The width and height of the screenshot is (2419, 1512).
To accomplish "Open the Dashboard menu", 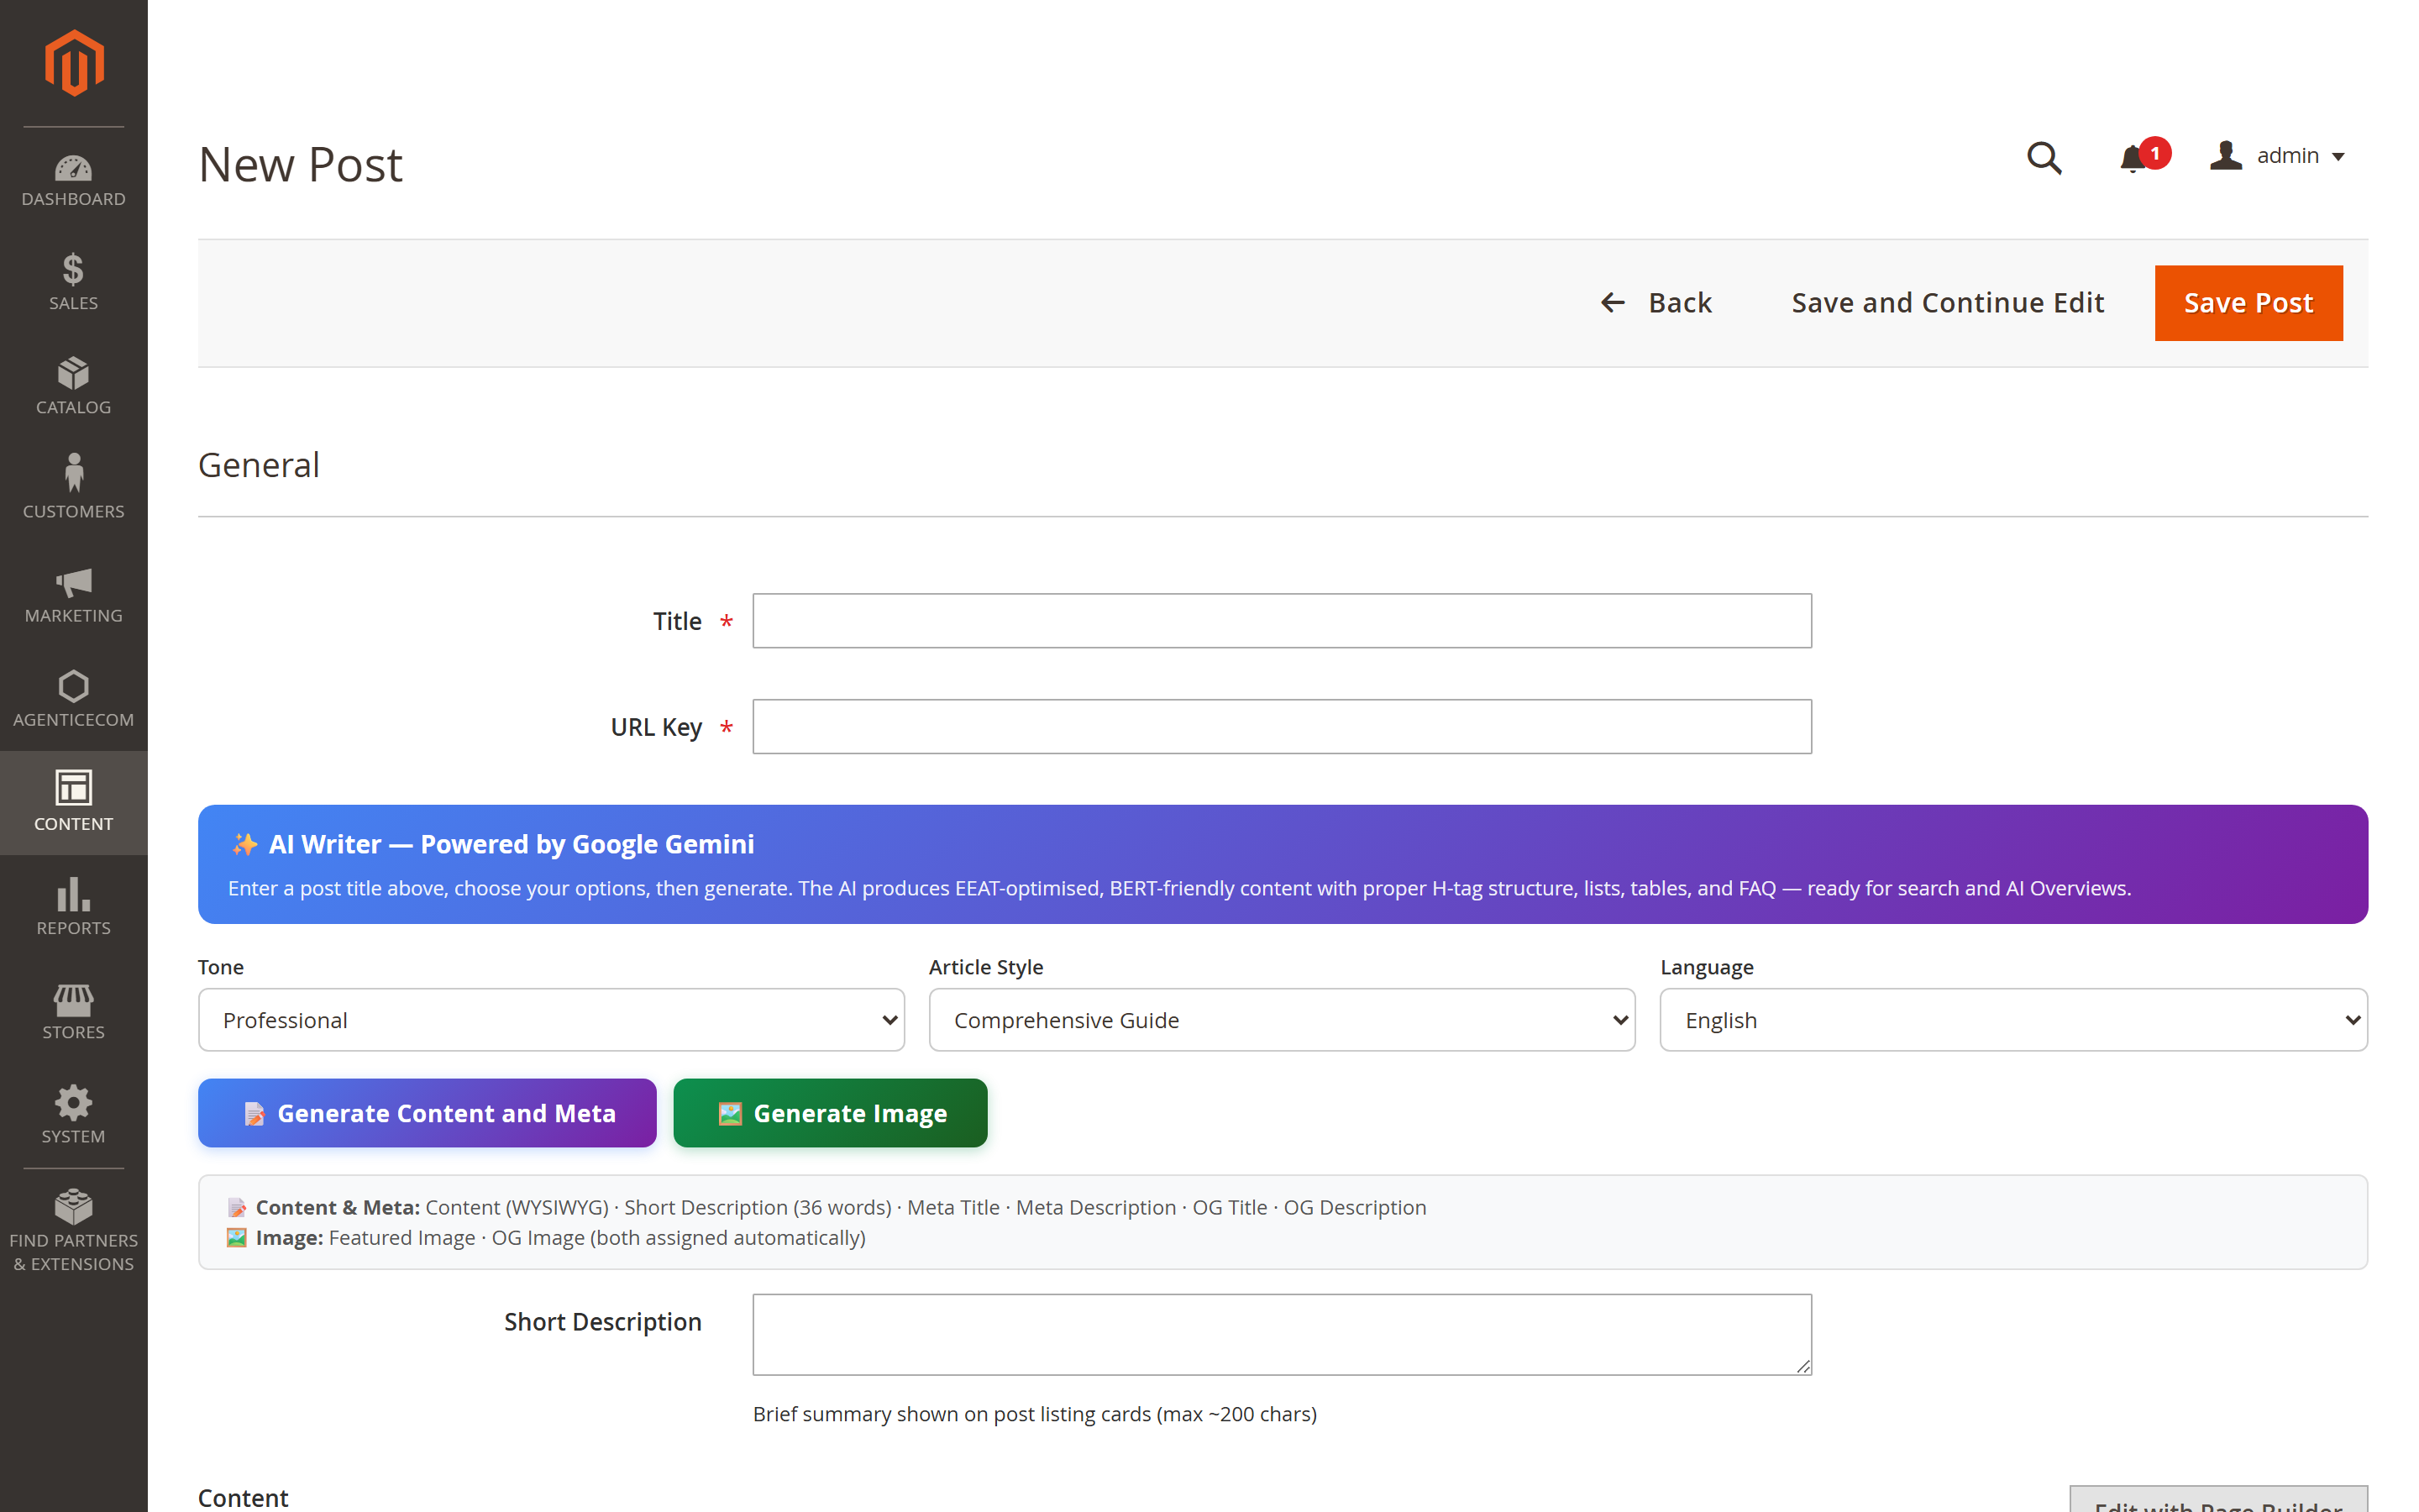I will click(x=73, y=180).
